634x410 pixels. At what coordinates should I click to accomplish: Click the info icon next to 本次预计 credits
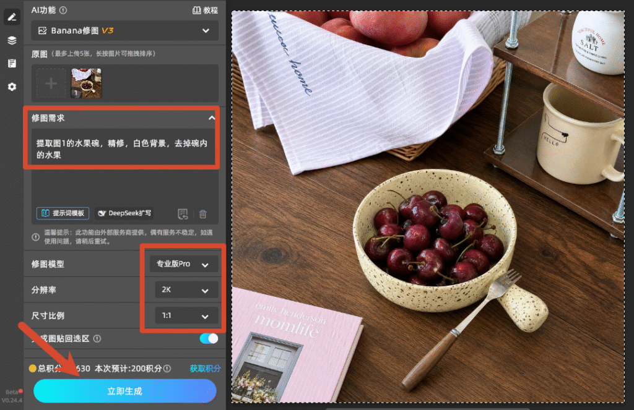167,369
